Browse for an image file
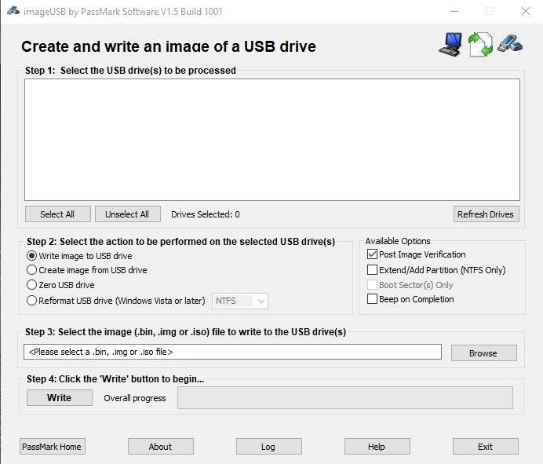The width and height of the screenshot is (543, 464). coord(484,353)
